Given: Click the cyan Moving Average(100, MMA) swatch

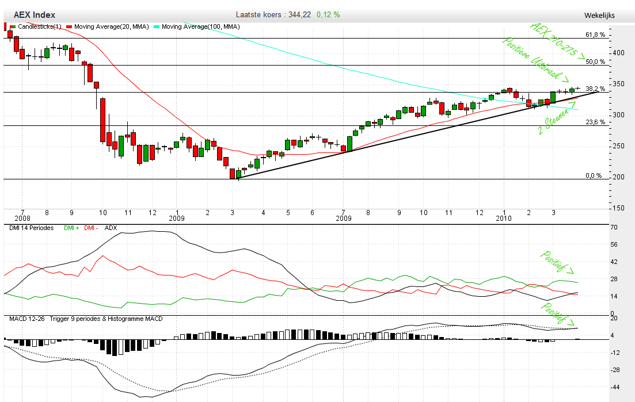Looking at the screenshot, I should (x=157, y=26).
